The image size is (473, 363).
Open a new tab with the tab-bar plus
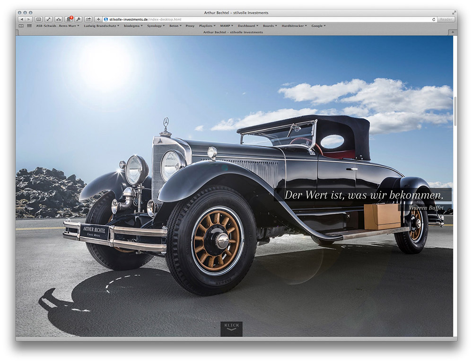click(453, 32)
